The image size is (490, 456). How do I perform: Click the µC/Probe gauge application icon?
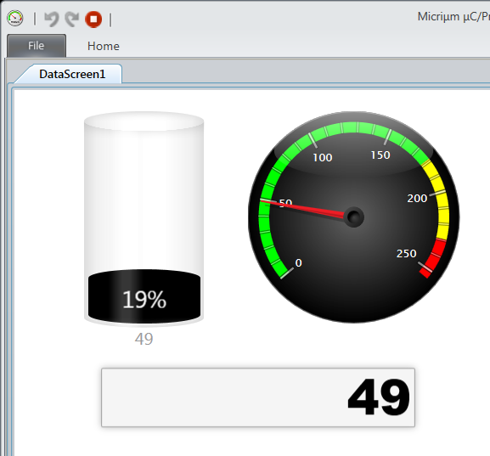click(x=15, y=19)
